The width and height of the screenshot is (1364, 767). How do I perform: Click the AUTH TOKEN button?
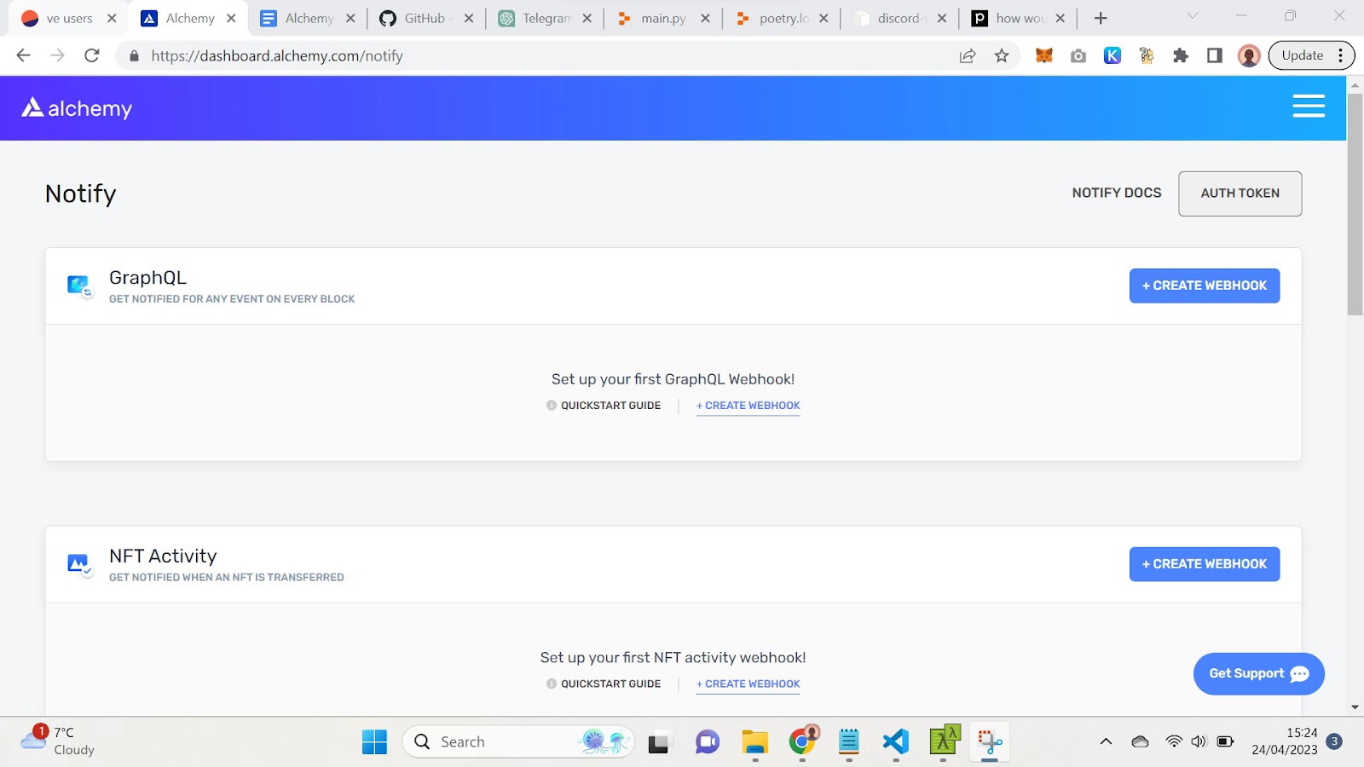coord(1240,193)
